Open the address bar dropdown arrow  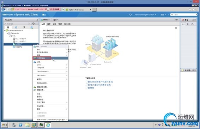coord(48,9)
